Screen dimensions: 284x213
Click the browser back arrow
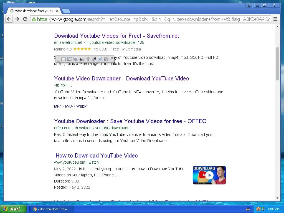point(9,19)
